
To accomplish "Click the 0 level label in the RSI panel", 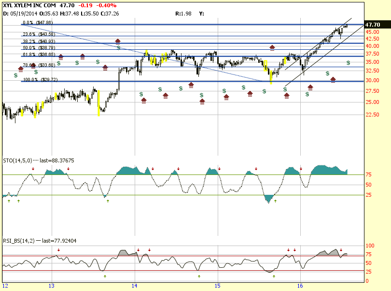I will pos(367,281).
